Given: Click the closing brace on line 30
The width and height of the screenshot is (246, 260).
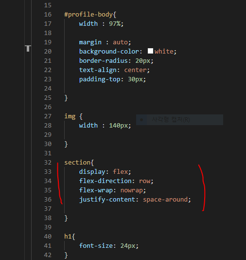Looking at the screenshot, I should [66, 144].
